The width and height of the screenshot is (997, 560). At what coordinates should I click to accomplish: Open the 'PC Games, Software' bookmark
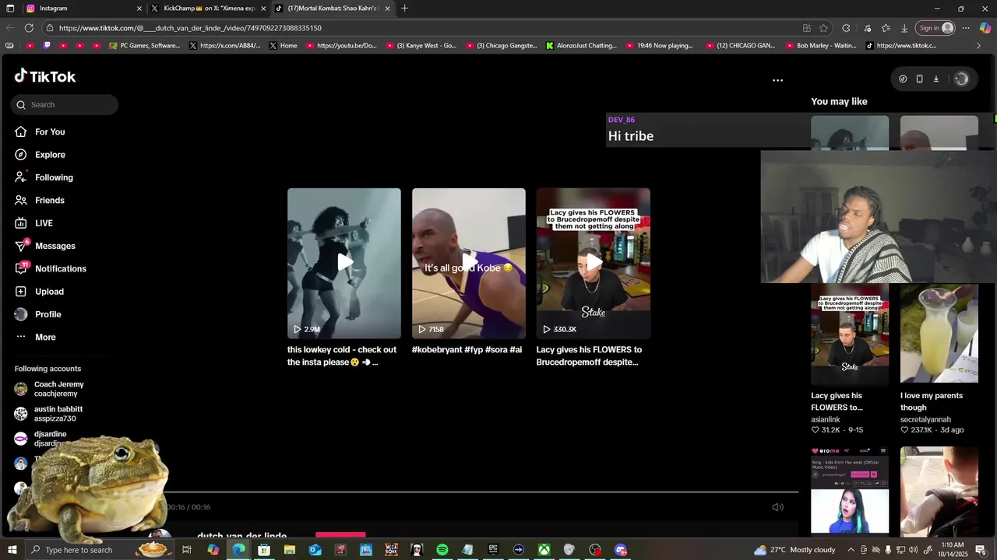click(x=144, y=46)
